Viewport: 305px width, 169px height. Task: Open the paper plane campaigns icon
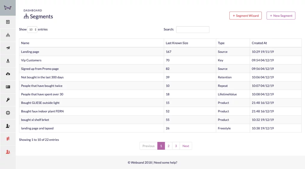click(x=8, y=48)
